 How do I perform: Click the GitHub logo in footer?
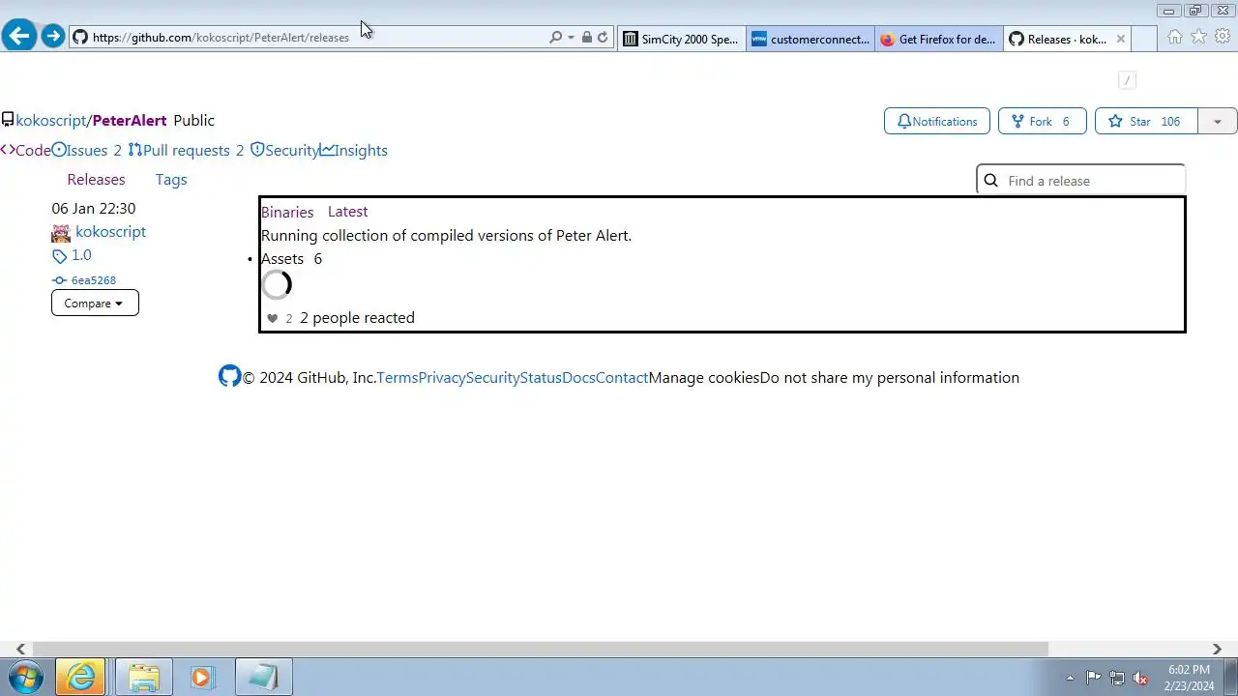229,376
